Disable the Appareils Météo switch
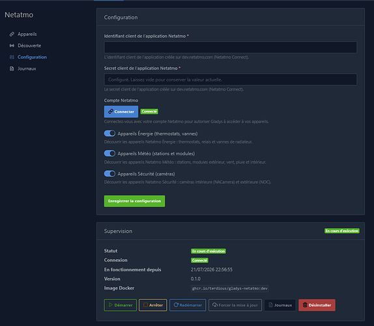374x326 pixels. pos(109,153)
